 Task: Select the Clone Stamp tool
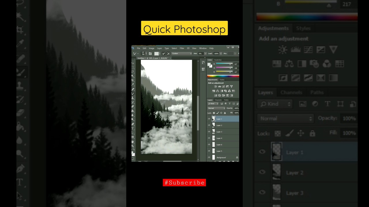(x=133, y=98)
